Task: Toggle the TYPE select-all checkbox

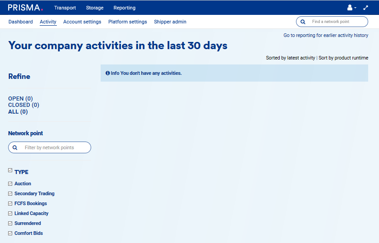Action: point(10,170)
